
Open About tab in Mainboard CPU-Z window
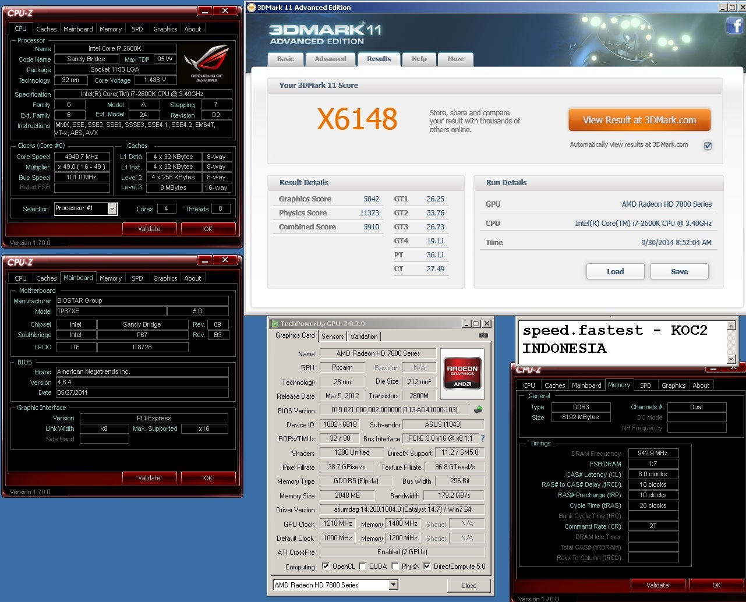(x=193, y=278)
